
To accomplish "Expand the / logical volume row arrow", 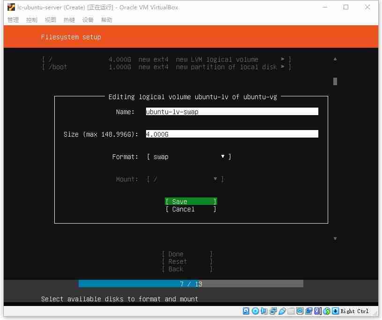I will (283, 59).
